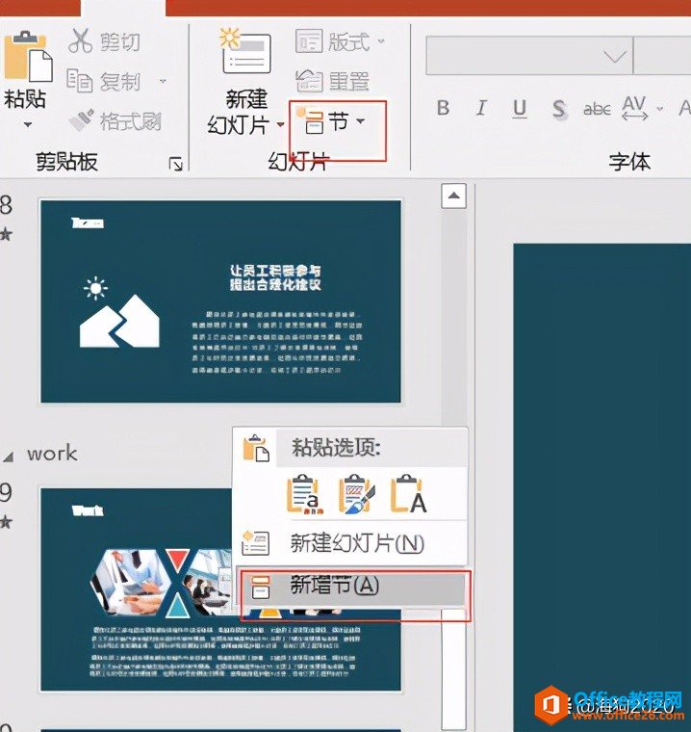Click the scroll up arrow in slide panel
The height and width of the screenshot is (732, 691).
[x=453, y=196]
